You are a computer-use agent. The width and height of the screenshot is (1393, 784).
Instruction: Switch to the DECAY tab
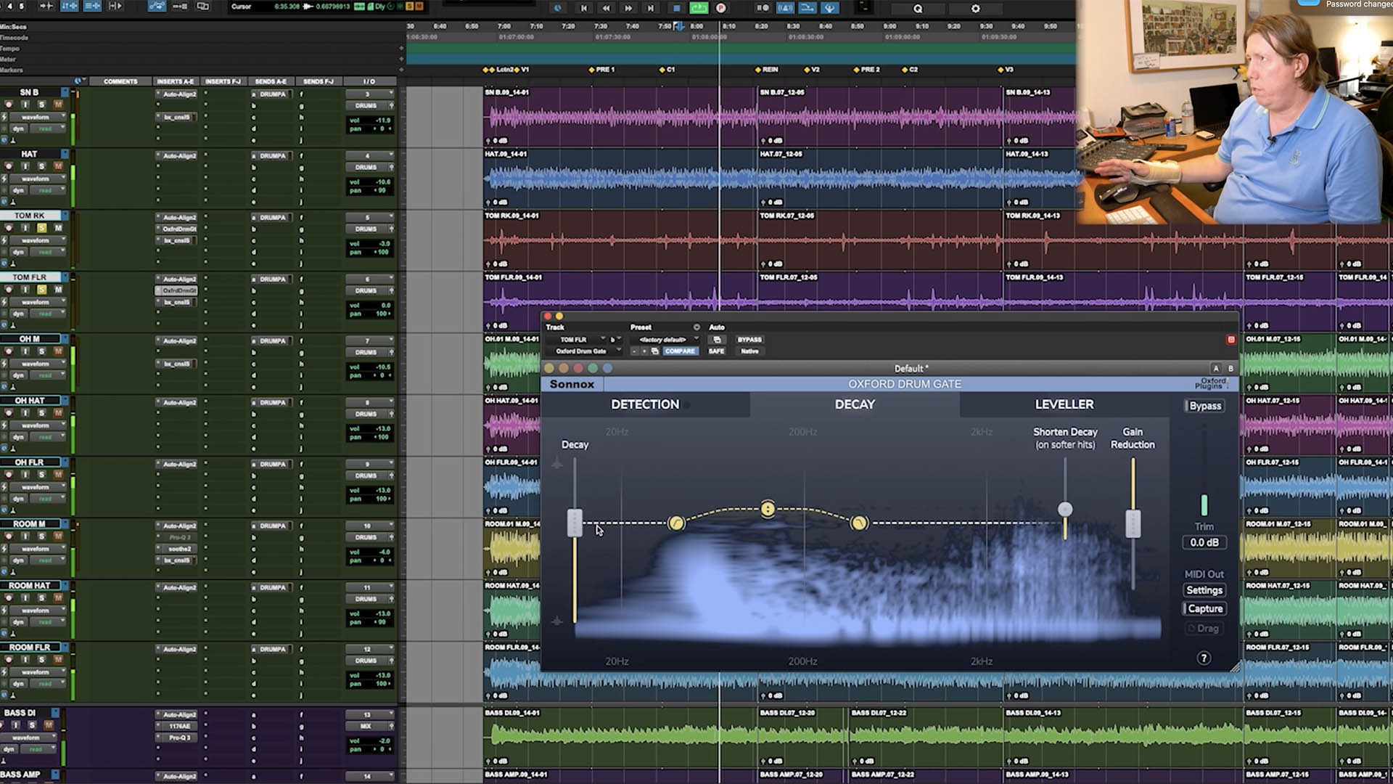point(855,405)
